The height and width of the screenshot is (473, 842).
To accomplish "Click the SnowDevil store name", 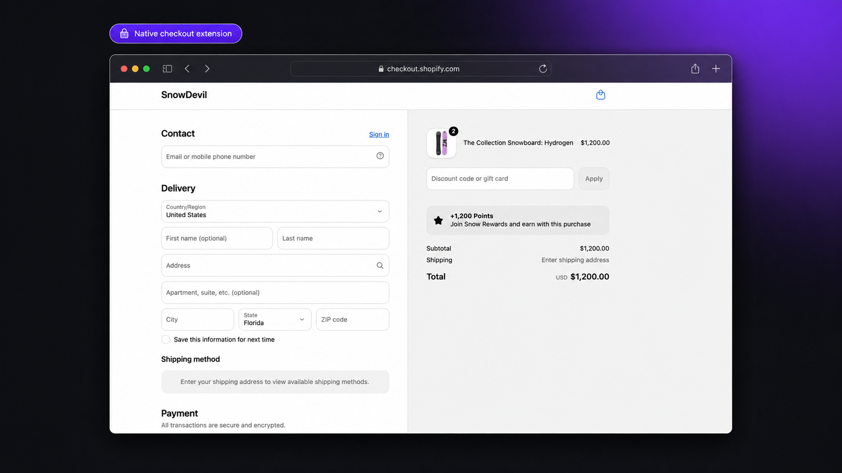I will [184, 95].
